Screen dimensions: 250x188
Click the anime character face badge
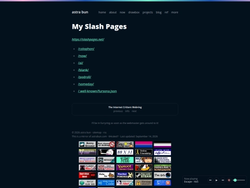pos(144,160)
